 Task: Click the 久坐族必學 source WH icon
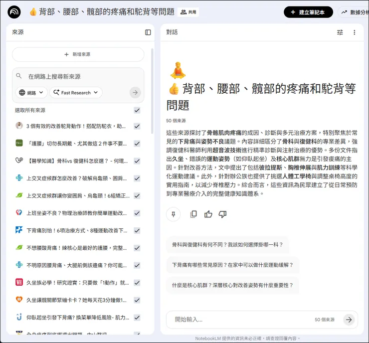click(19, 282)
